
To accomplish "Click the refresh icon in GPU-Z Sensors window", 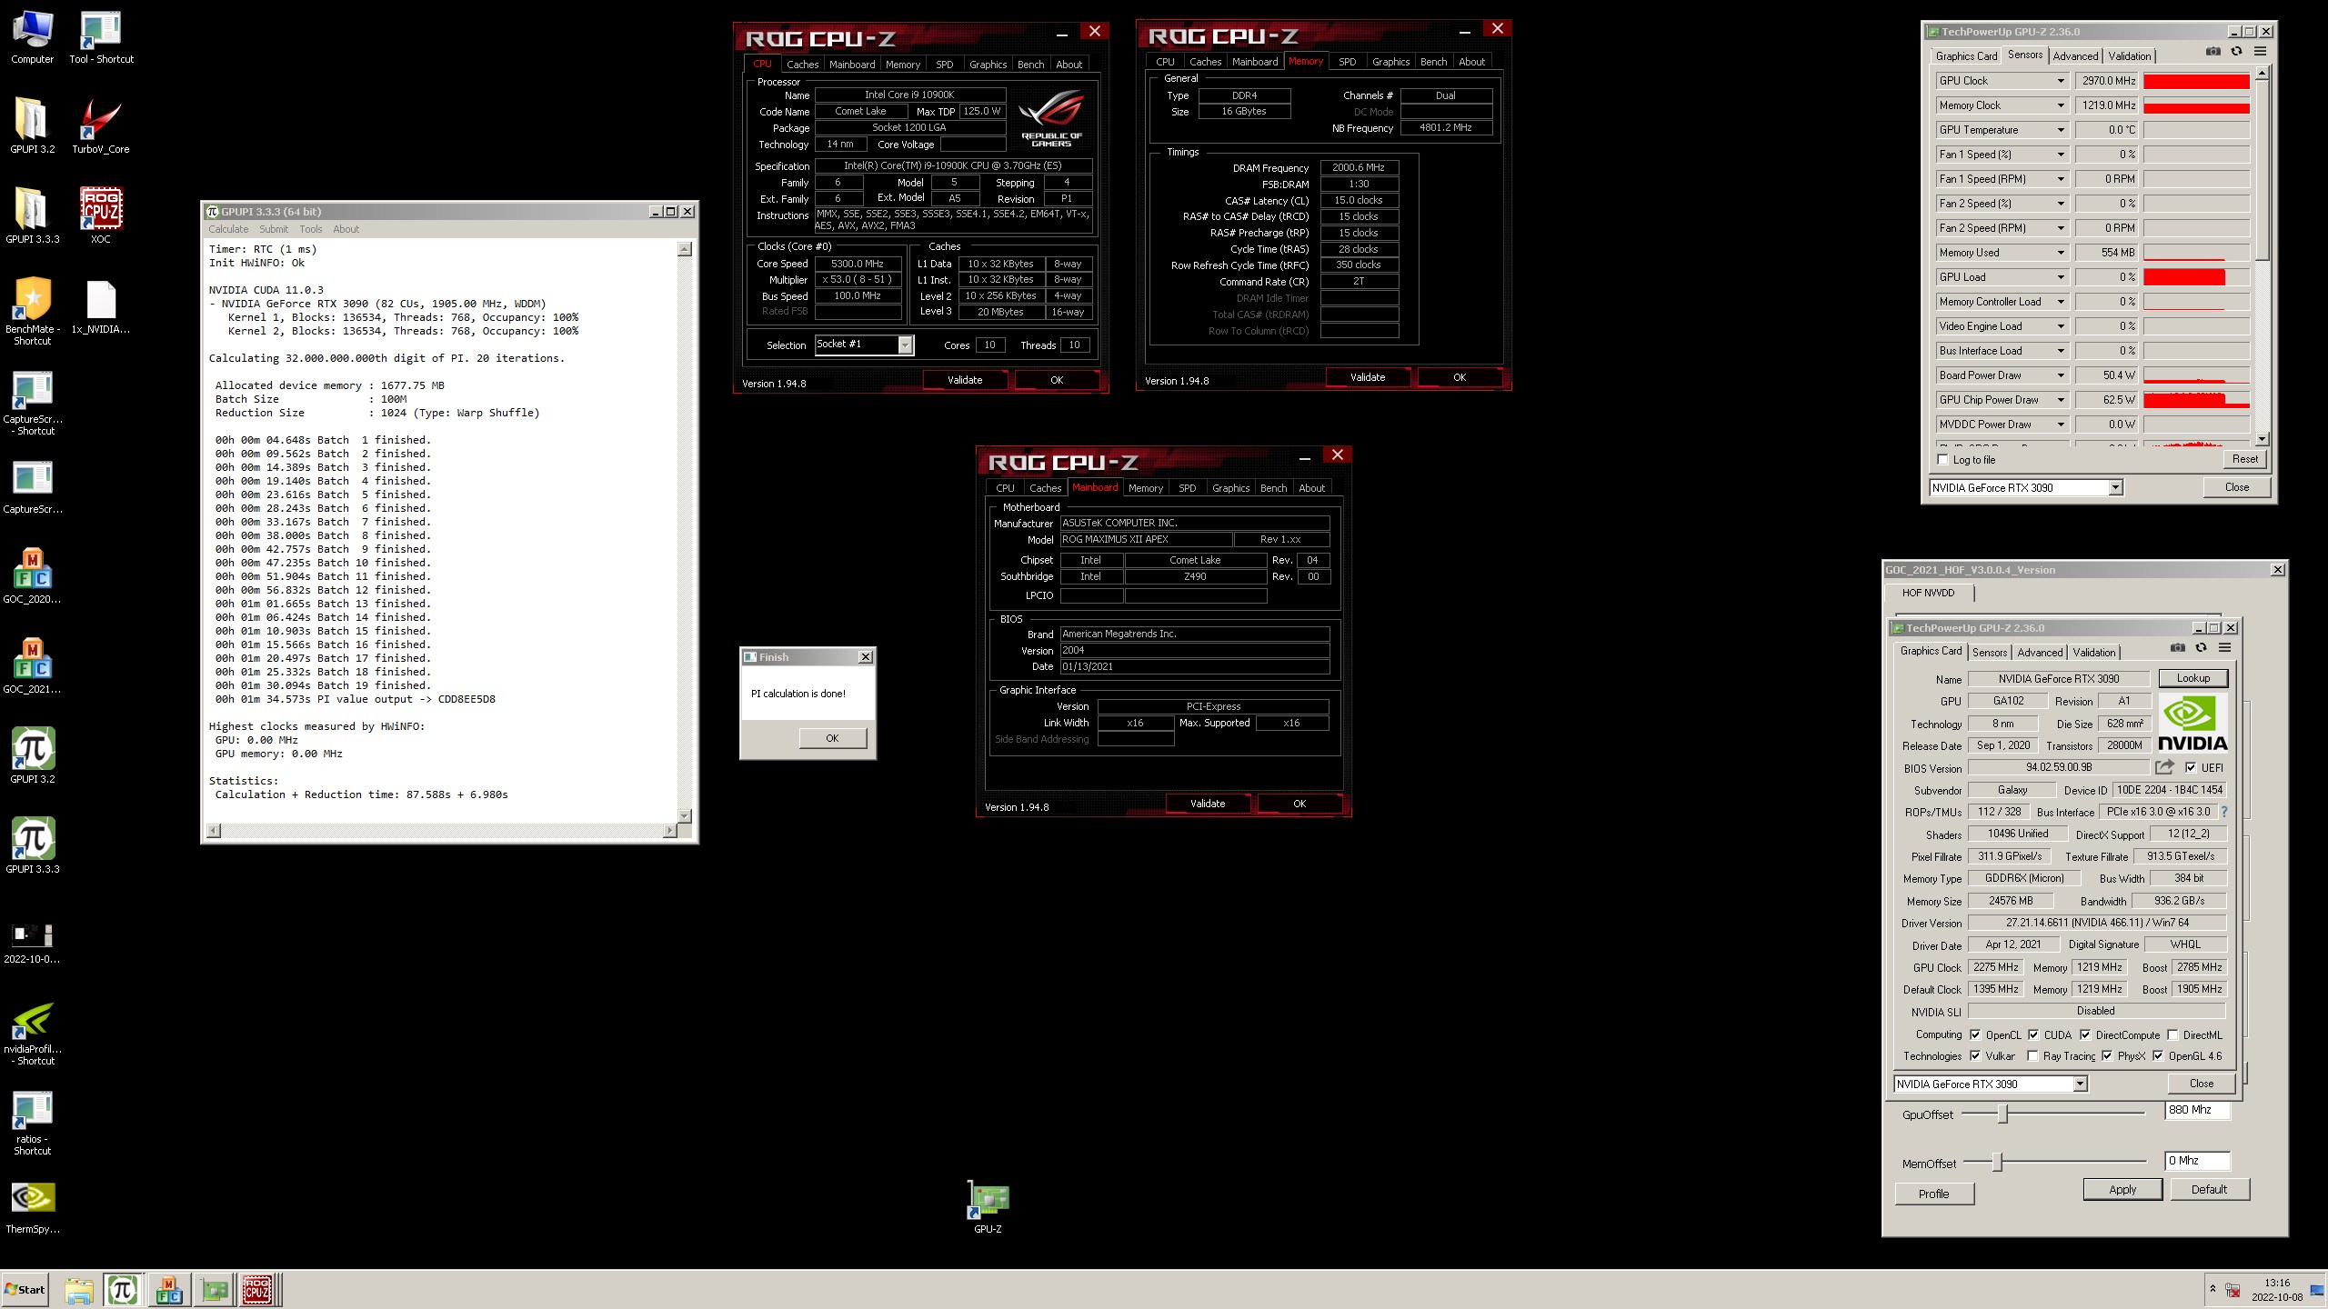I will 2236,51.
